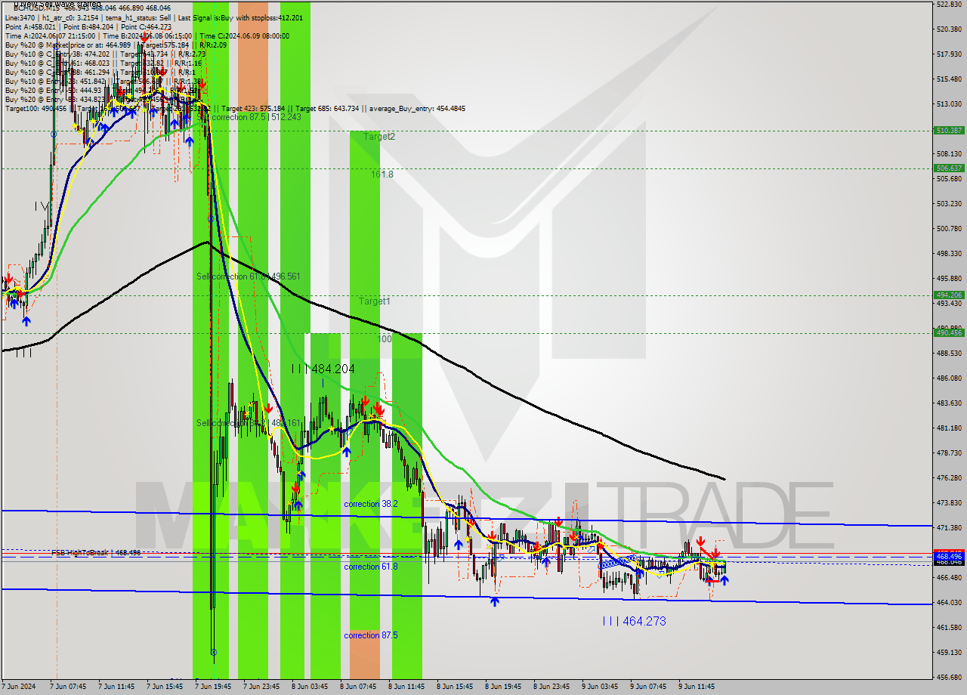Select the '| | | 484.204' wave label

coord(323,369)
